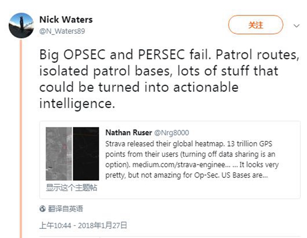Click the globe icon beside translate
Viewport: 307px width, 238px height.
pyautogui.click(x=43, y=209)
